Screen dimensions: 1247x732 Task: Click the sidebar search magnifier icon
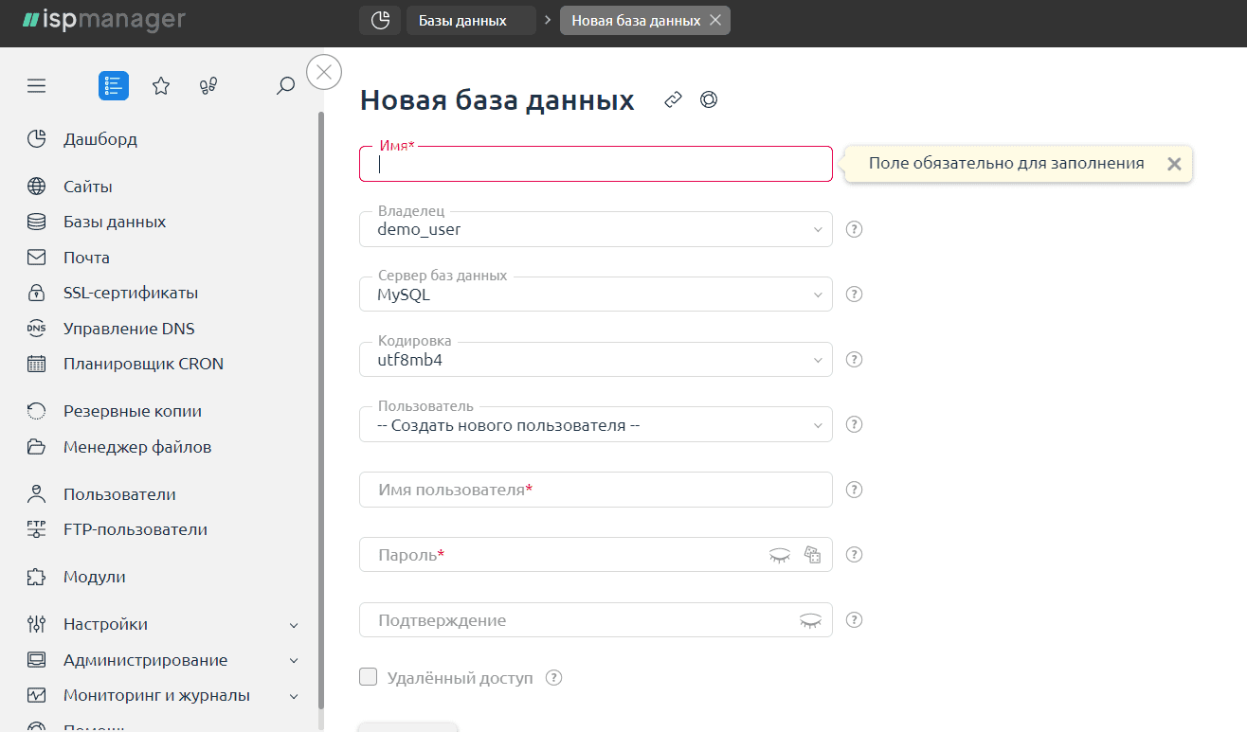285,86
